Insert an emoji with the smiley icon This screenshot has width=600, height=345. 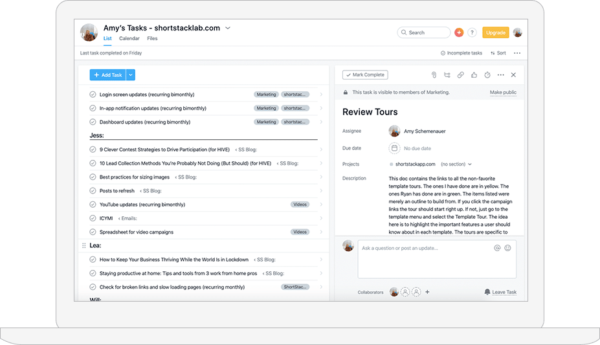(507, 247)
